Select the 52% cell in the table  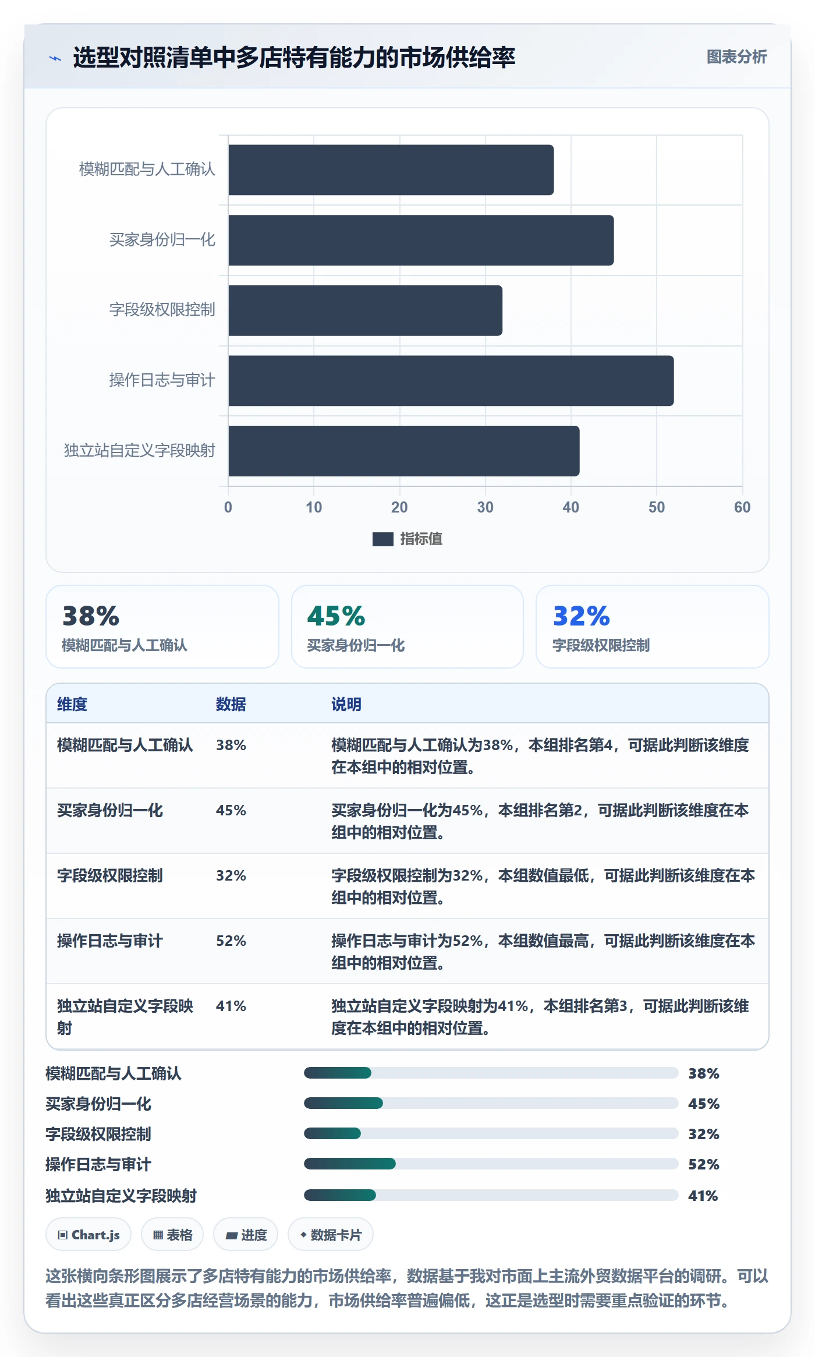click(x=231, y=941)
